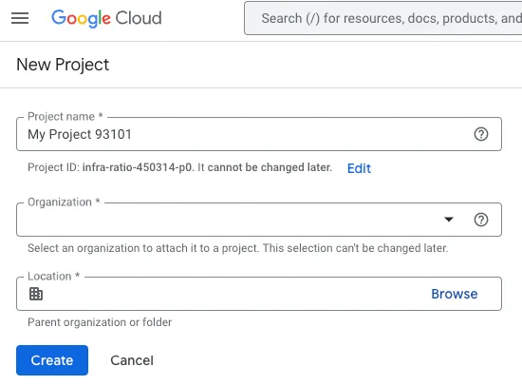Viewport: 522px width, 385px height.
Task: Click 'Select an organization to attach' hint text
Action: pos(237,248)
